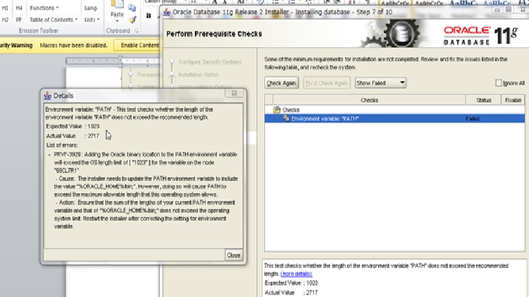Image resolution: width=529 pixels, height=297 pixels.
Task: Click the Java icon in Details title bar
Action: click(47, 95)
